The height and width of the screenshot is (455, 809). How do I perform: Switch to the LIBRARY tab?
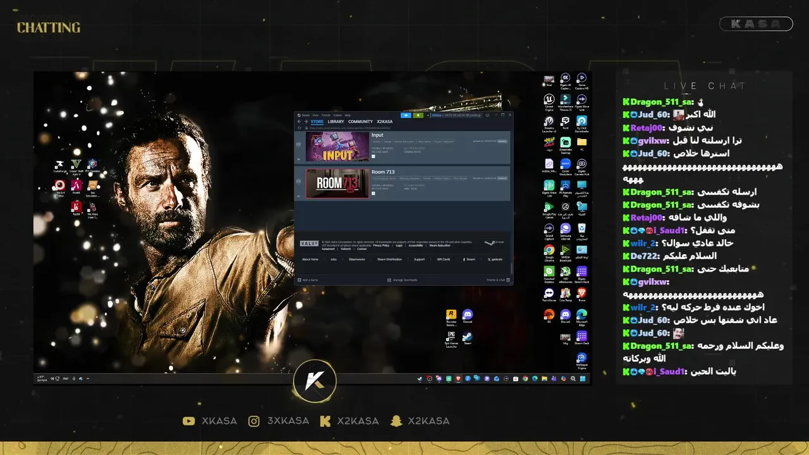(x=336, y=121)
